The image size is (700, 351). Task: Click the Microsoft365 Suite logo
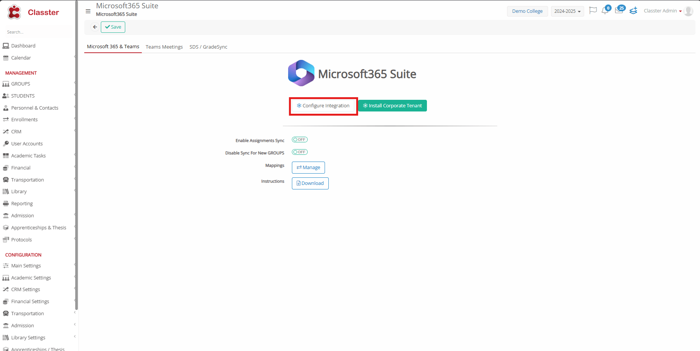(x=301, y=73)
